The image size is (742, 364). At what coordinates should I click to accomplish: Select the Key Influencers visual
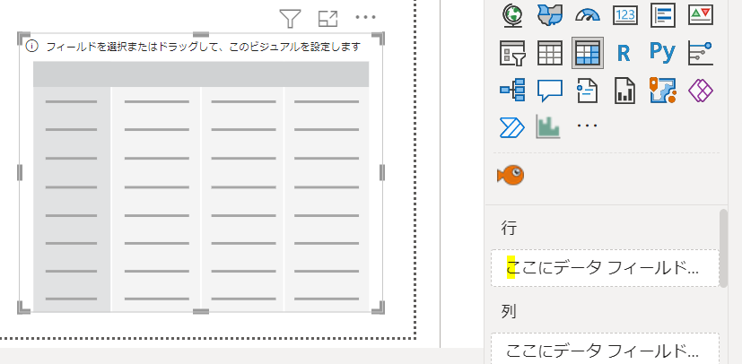coord(700,53)
